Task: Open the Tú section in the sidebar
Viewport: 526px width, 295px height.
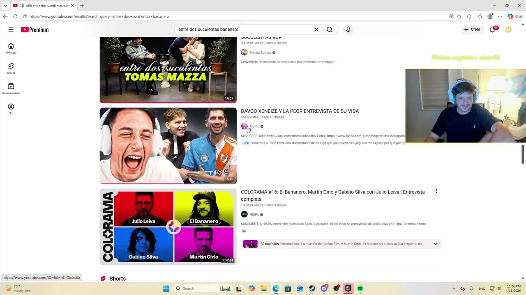Action: point(11,109)
